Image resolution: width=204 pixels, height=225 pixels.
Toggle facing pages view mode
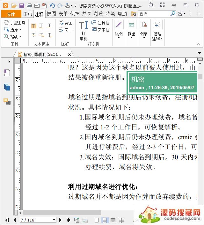pos(113,220)
